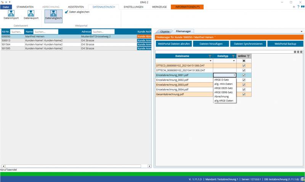Switch to the WERKZEUGE ribbon tab
Screen dimensions: 305x182
(159, 7)
